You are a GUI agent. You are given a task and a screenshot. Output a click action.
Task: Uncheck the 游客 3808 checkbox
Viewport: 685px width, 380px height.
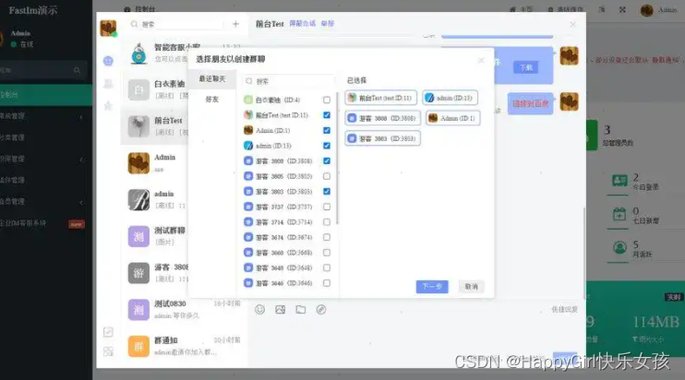pyautogui.click(x=326, y=161)
